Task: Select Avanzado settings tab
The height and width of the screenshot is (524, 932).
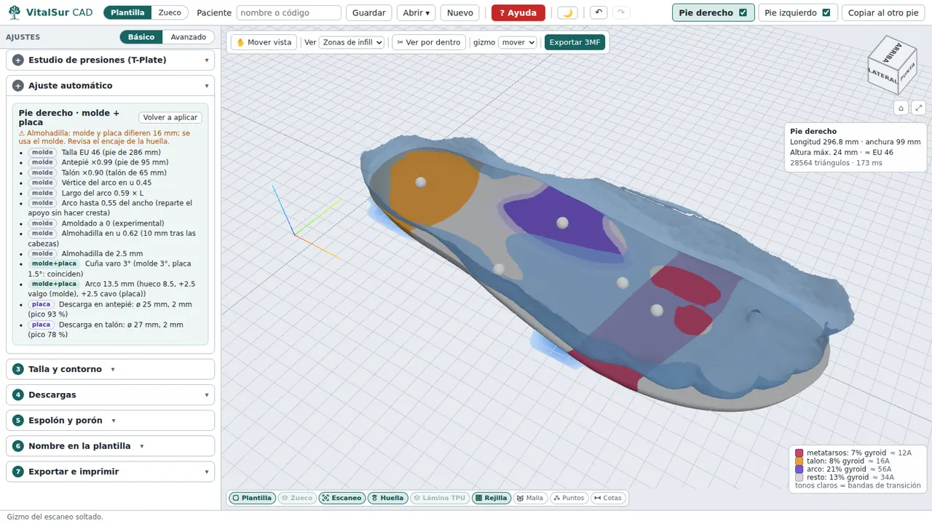Action: 188,36
